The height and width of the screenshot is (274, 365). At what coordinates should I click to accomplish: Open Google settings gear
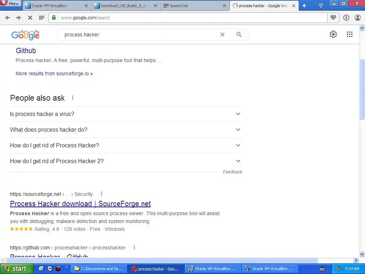coord(333,34)
